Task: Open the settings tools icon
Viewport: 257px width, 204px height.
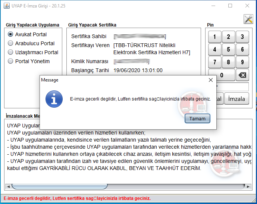Action: [x=248, y=19]
